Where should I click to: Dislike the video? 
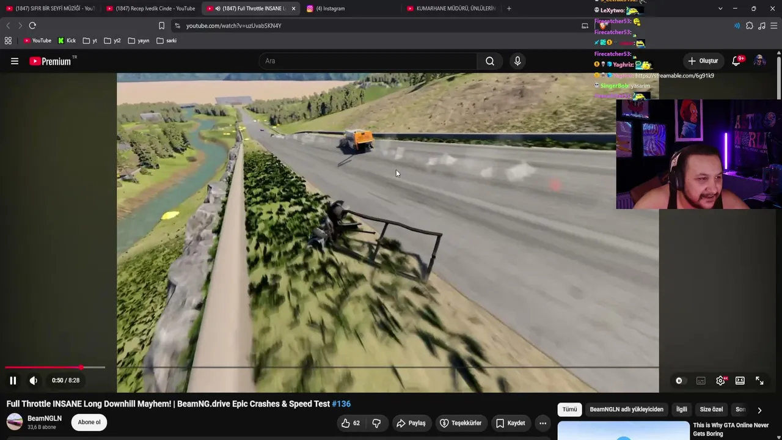coord(377,423)
